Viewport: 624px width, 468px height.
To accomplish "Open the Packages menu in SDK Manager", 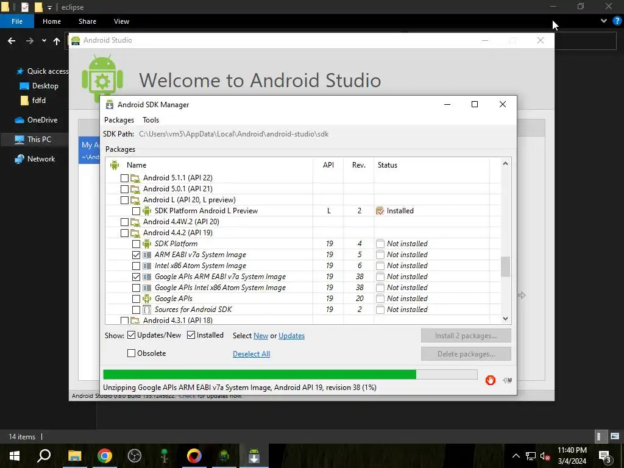I will point(119,120).
